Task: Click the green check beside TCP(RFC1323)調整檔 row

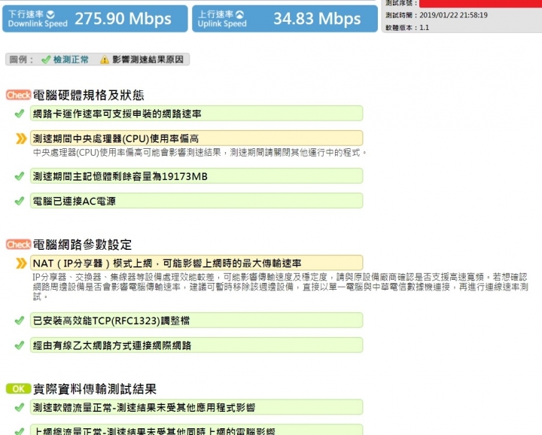Action: click(20, 321)
